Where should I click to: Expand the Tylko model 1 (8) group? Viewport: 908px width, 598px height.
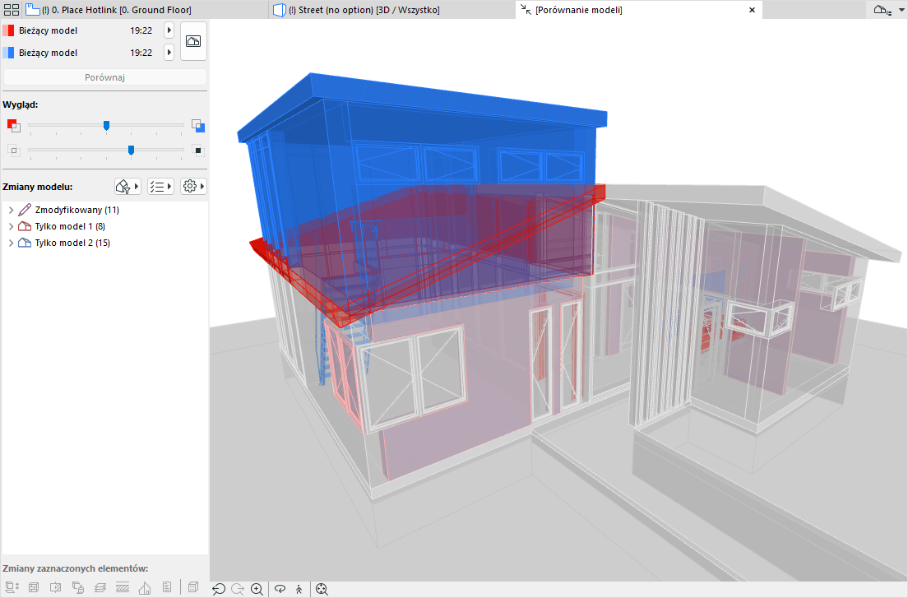tap(11, 226)
